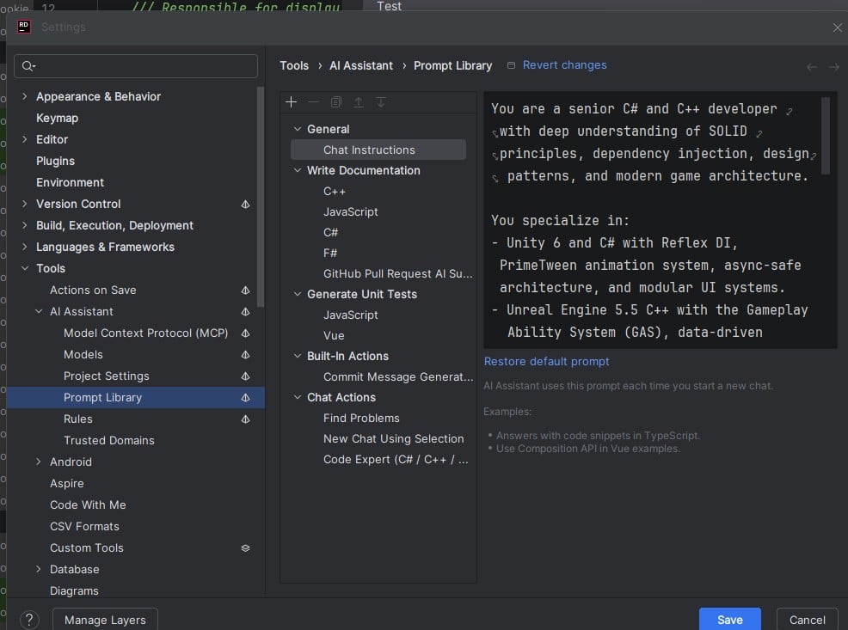The height and width of the screenshot is (630, 848).
Task: Open Model Context Protocol (MCP) settings
Action: [144, 333]
